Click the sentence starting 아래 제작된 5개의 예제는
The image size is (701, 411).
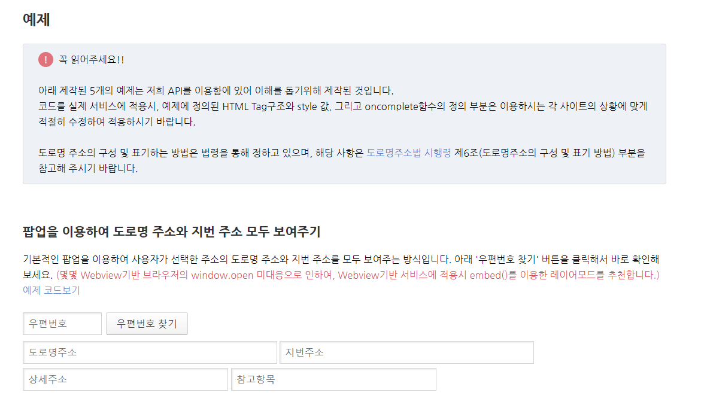coord(216,91)
